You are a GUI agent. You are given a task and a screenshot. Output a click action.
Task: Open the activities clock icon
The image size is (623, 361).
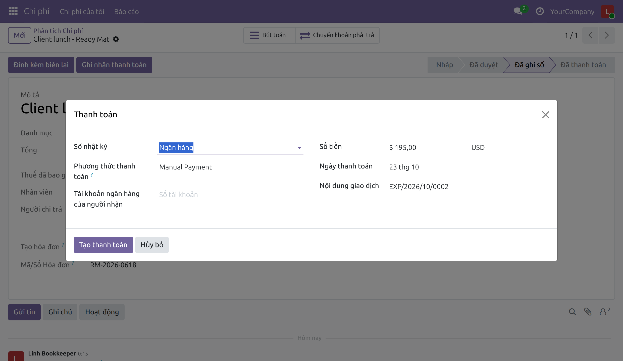pyautogui.click(x=540, y=11)
